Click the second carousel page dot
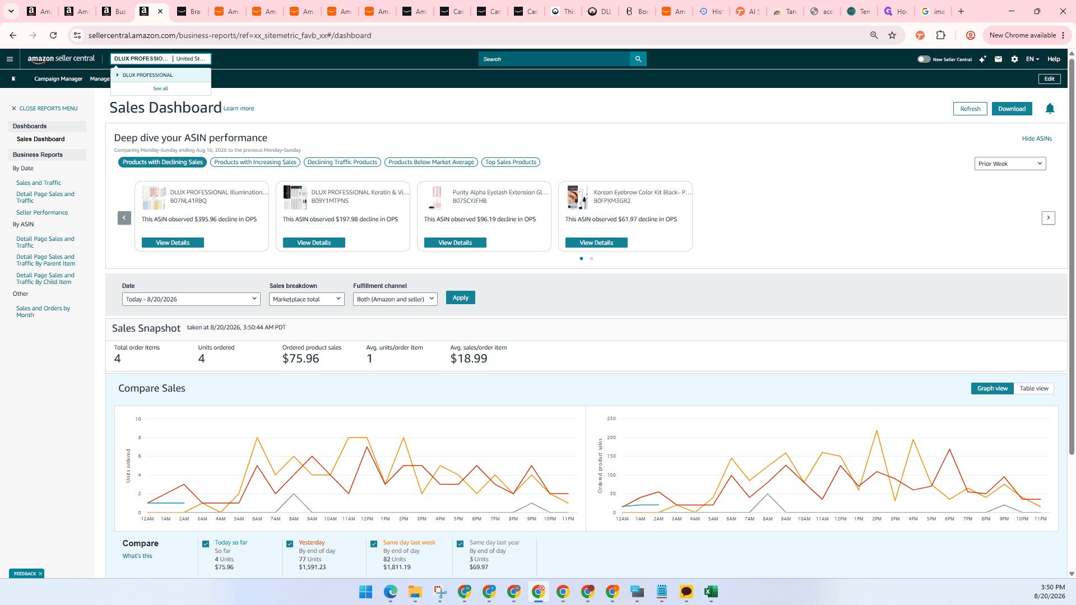 pyautogui.click(x=591, y=259)
